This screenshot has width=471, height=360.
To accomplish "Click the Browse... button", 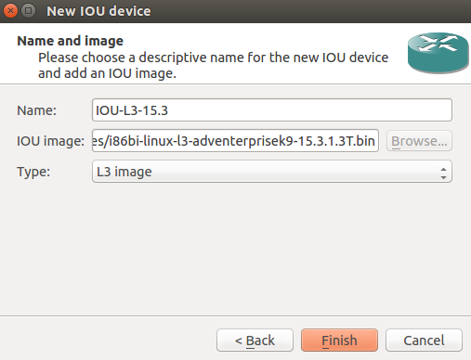I will tap(419, 141).
